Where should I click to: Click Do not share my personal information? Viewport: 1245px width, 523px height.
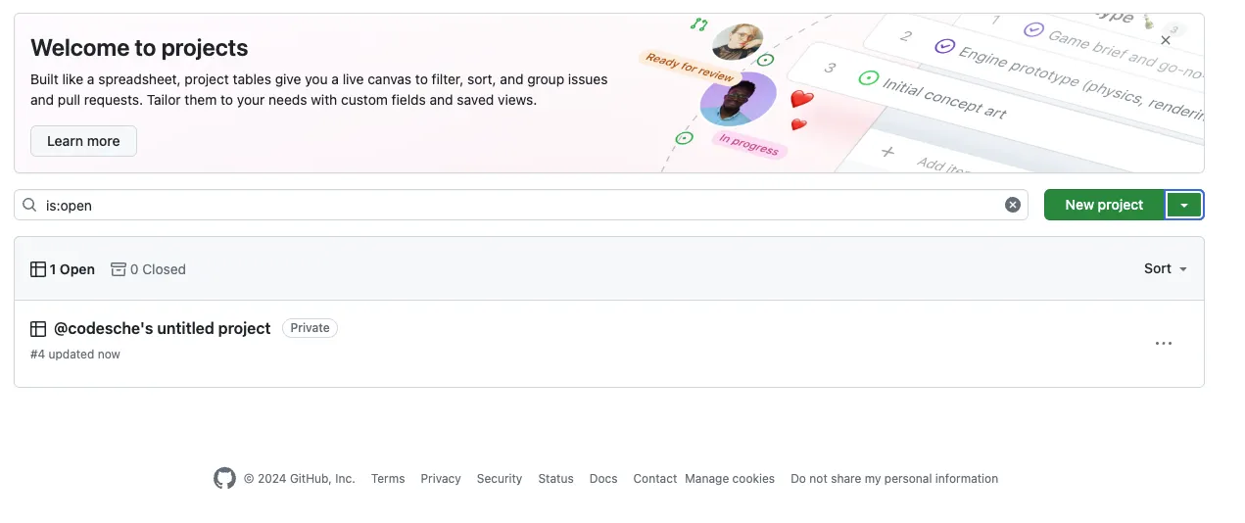[x=894, y=479]
